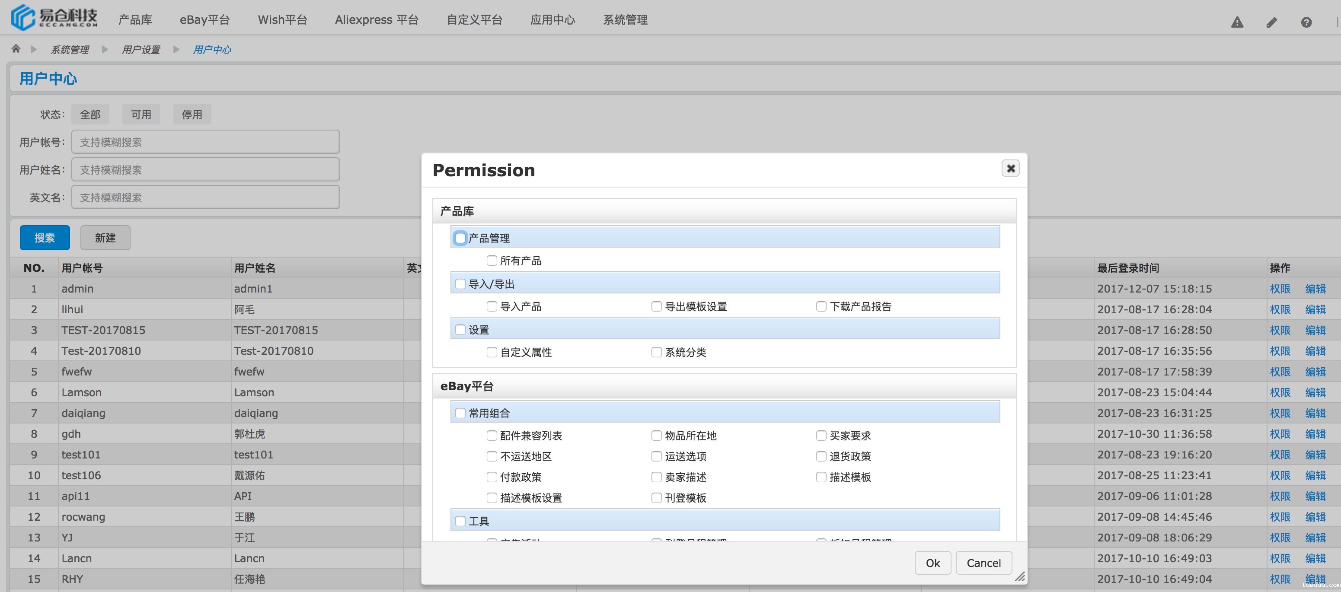Viewport: 1341px width, 592px height.
Task: Click the Ok button in Permission dialog
Action: click(932, 563)
